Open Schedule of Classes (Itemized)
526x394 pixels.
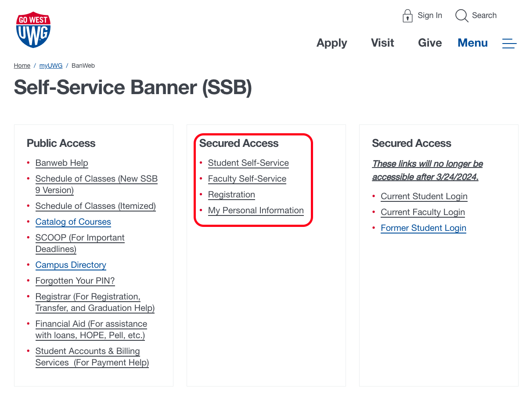coord(95,206)
